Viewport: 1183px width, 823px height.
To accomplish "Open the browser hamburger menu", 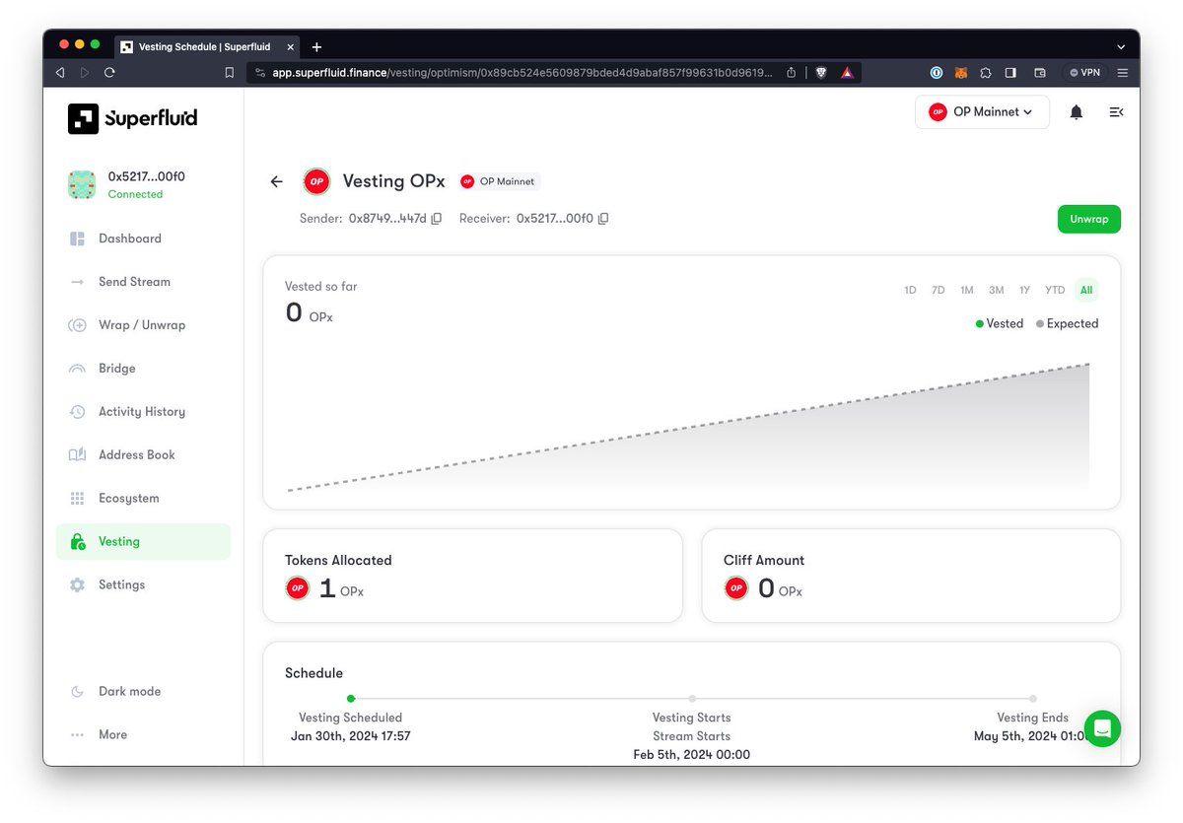I will click(x=1123, y=72).
